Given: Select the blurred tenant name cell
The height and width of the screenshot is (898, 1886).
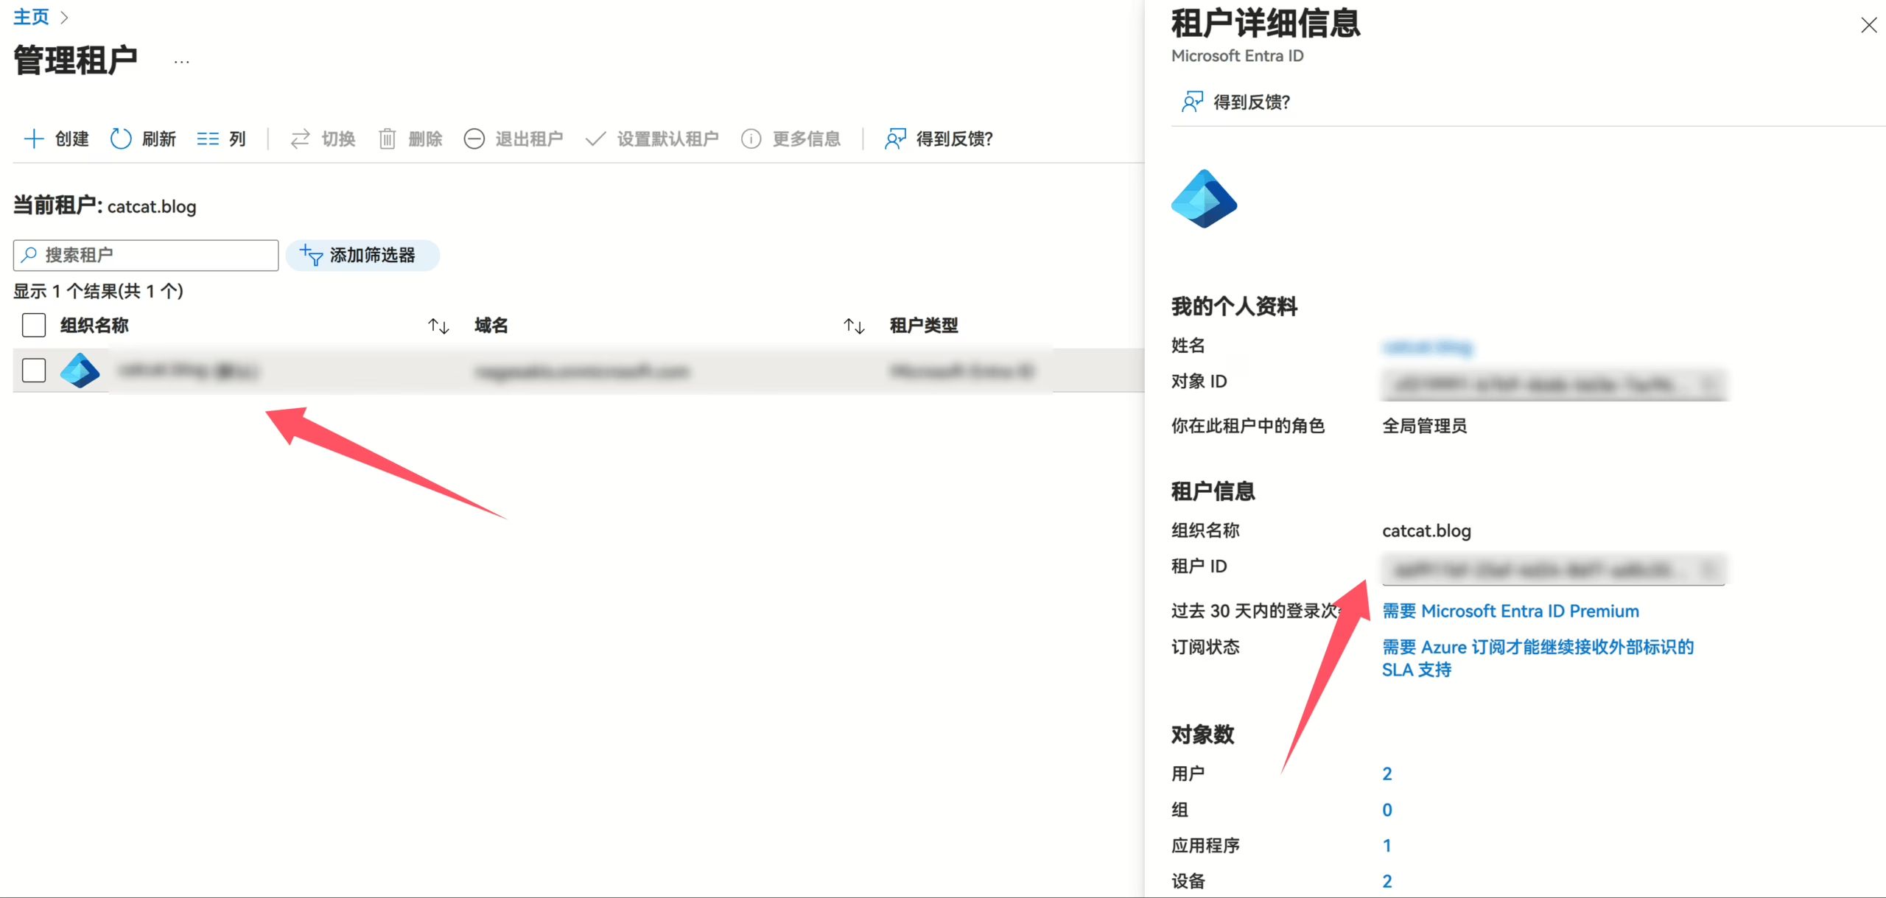Looking at the screenshot, I should click(x=189, y=371).
